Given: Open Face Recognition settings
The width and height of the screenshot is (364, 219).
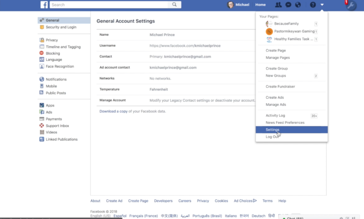Looking at the screenshot, I should tap(60, 67).
